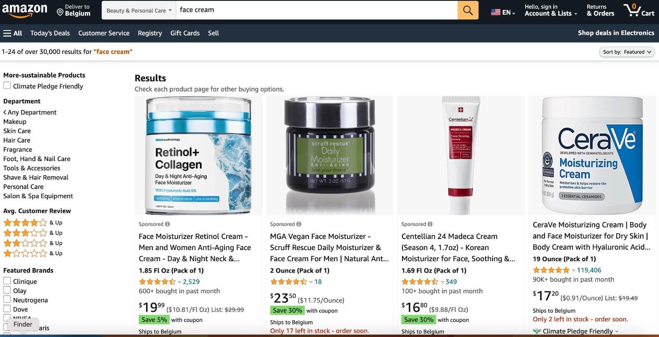Expand Account & Lists menu

551,10
